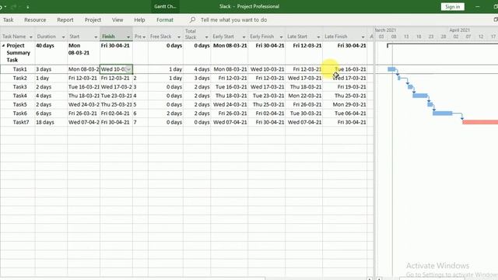This screenshot has width=498, height=280.
Task: Open Free Slack column filter dropdown
Action: [x=179, y=37]
